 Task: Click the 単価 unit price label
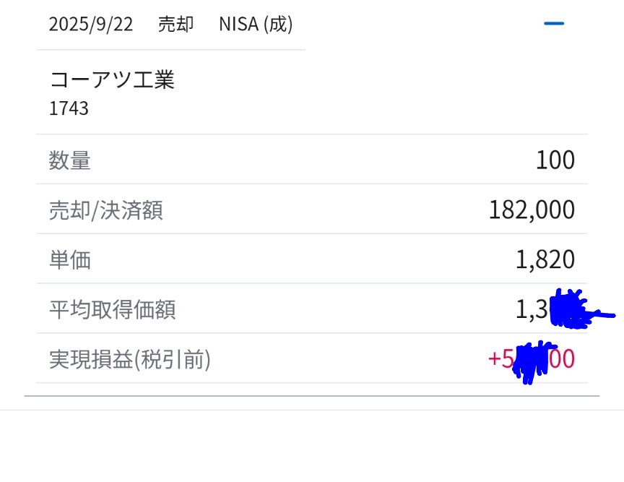(x=69, y=259)
